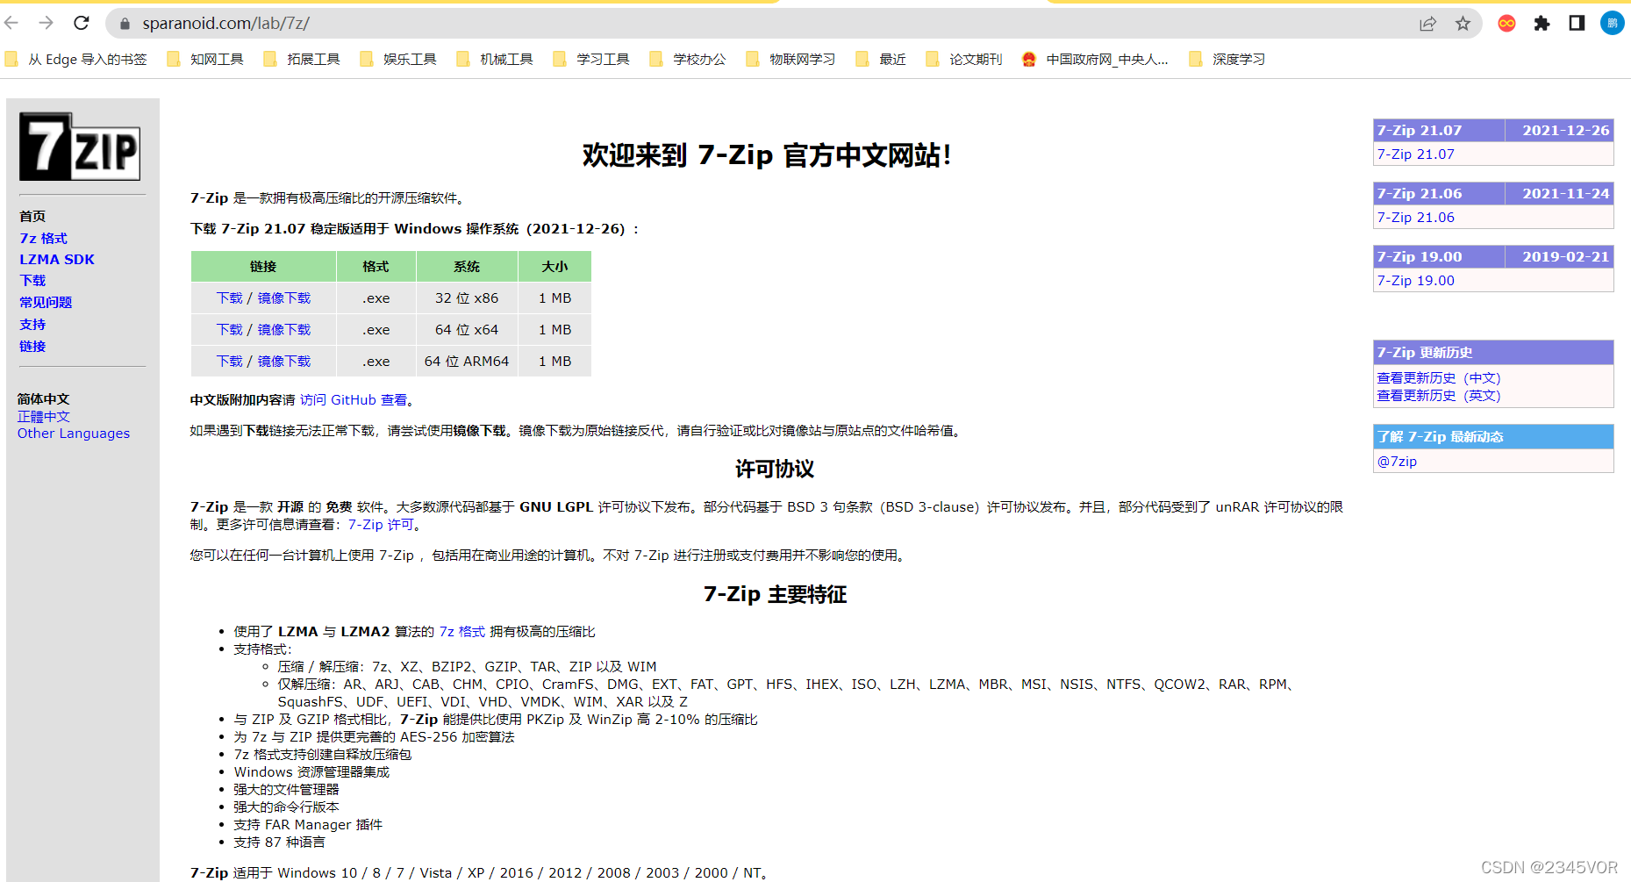Open the 常见问题 sidebar link
Viewport: 1631px width, 882px height.
[x=46, y=302]
